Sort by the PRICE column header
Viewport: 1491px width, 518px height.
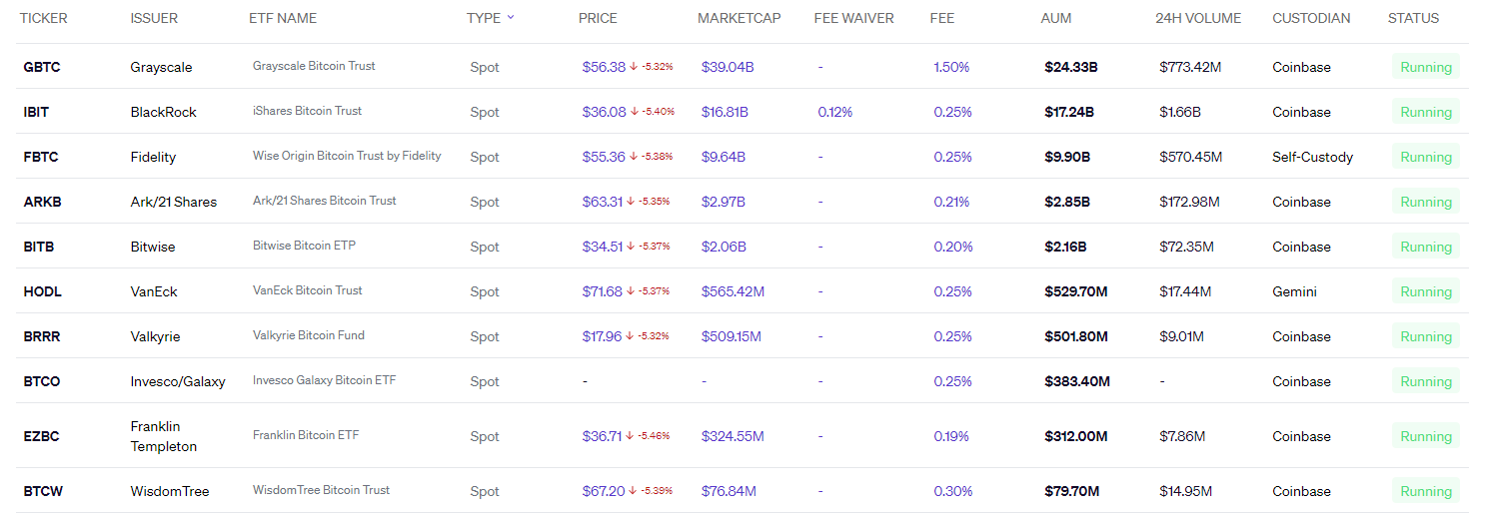pyautogui.click(x=598, y=18)
